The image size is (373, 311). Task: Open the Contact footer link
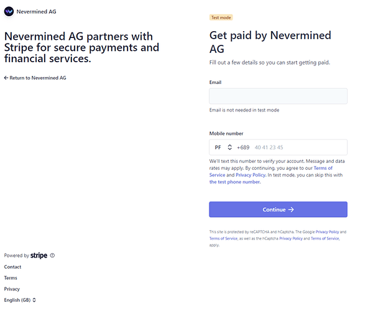pyautogui.click(x=12, y=267)
